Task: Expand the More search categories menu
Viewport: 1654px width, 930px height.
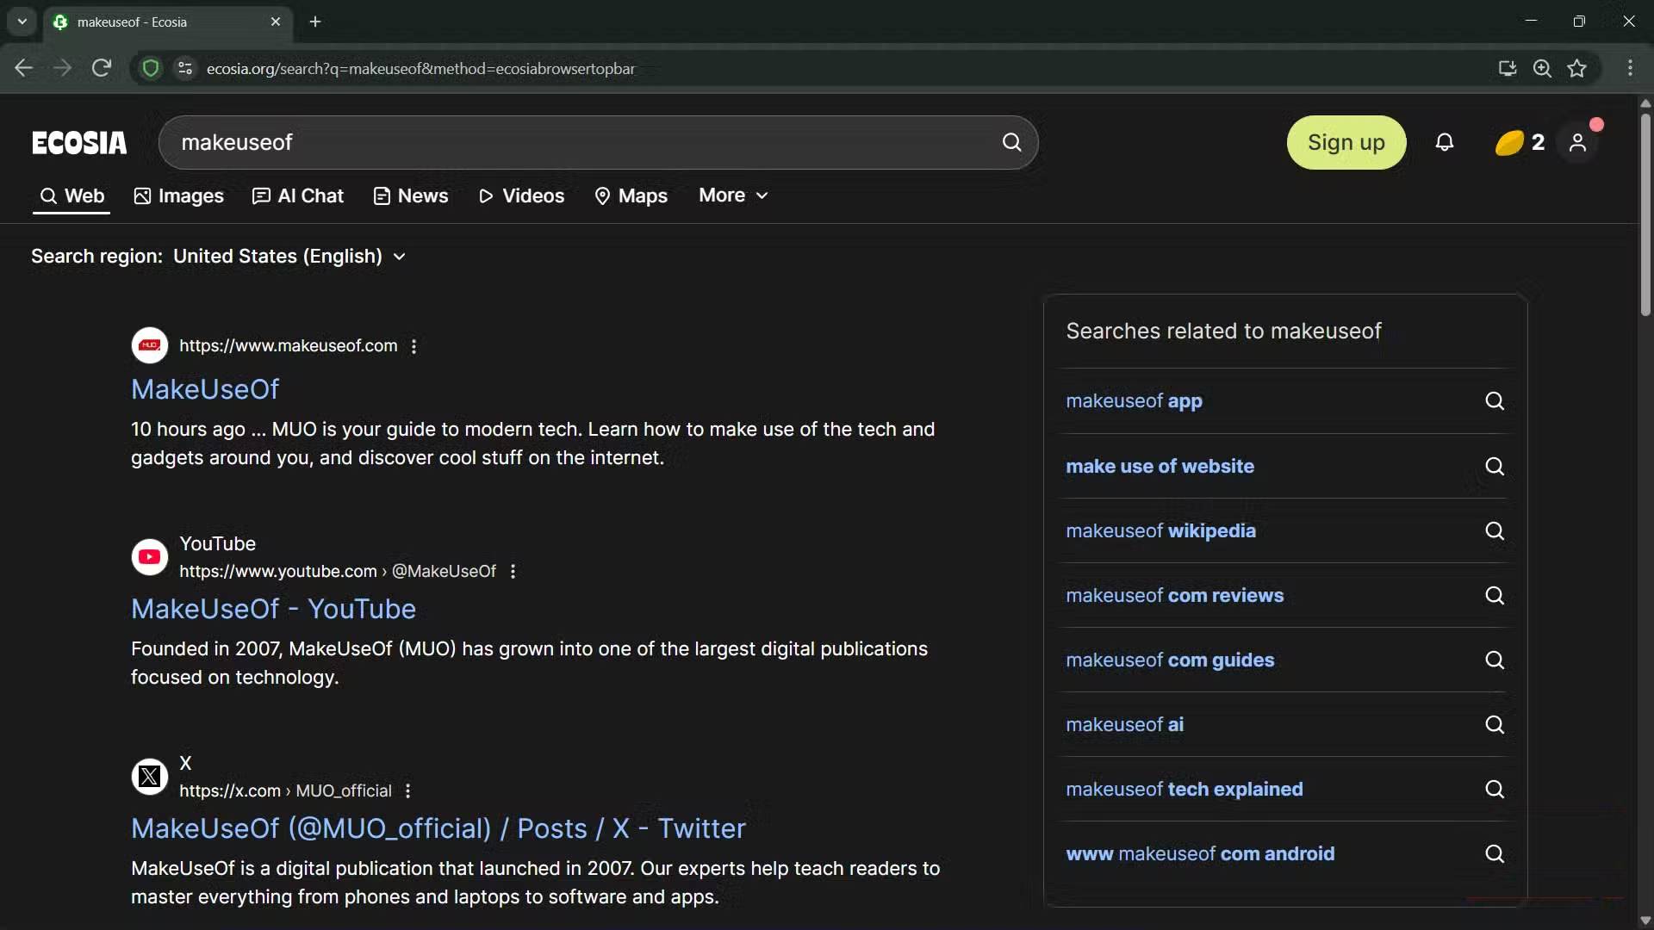Action: pyautogui.click(x=733, y=195)
